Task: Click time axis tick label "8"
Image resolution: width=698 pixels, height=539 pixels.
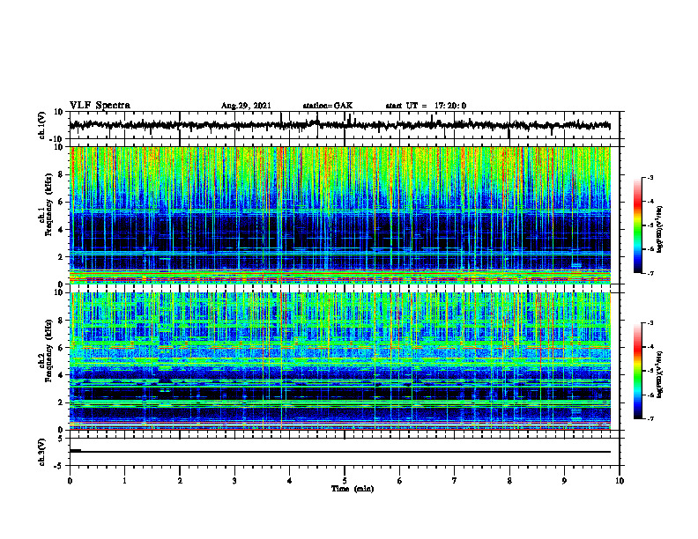Action: pos(509,481)
